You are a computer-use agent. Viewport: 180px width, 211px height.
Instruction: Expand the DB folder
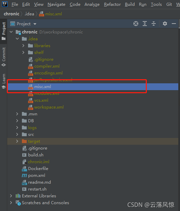pyautogui.click(x=17, y=121)
